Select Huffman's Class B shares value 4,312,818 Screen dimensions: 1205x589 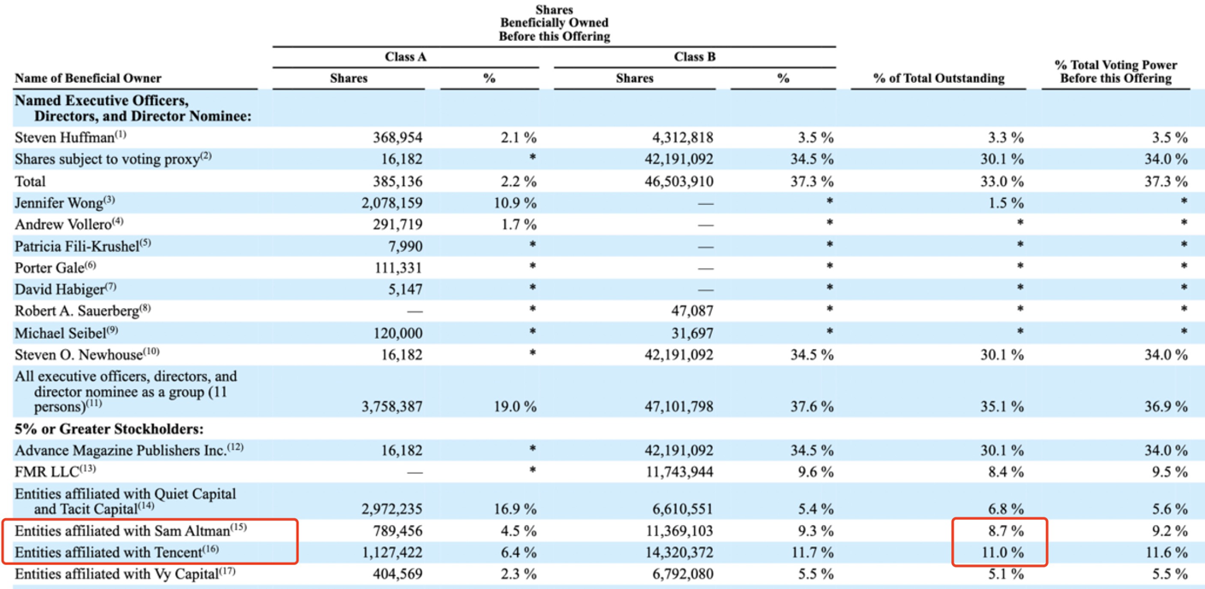[x=682, y=137]
